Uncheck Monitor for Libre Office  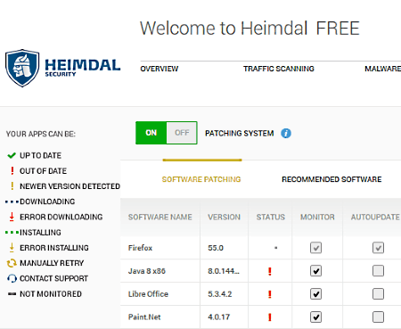315,294
